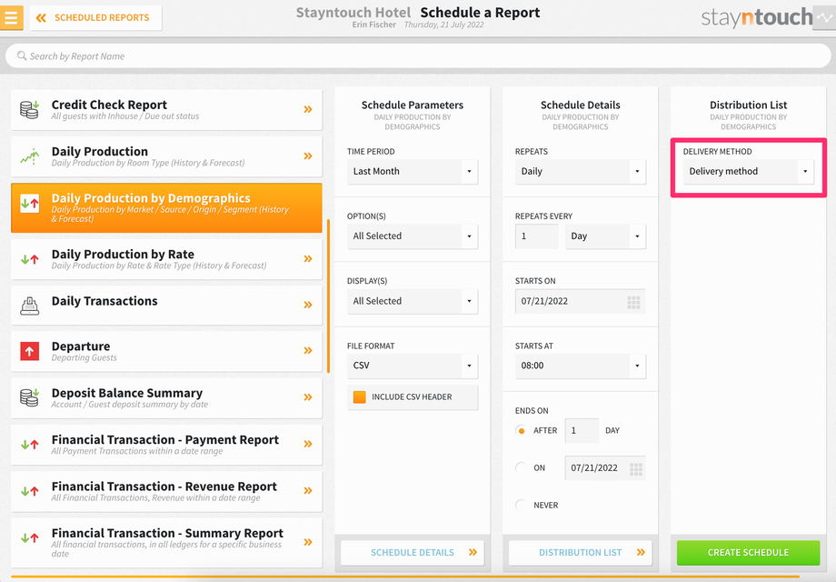
Task: Open the Delivery Method dropdown
Action: tap(748, 171)
